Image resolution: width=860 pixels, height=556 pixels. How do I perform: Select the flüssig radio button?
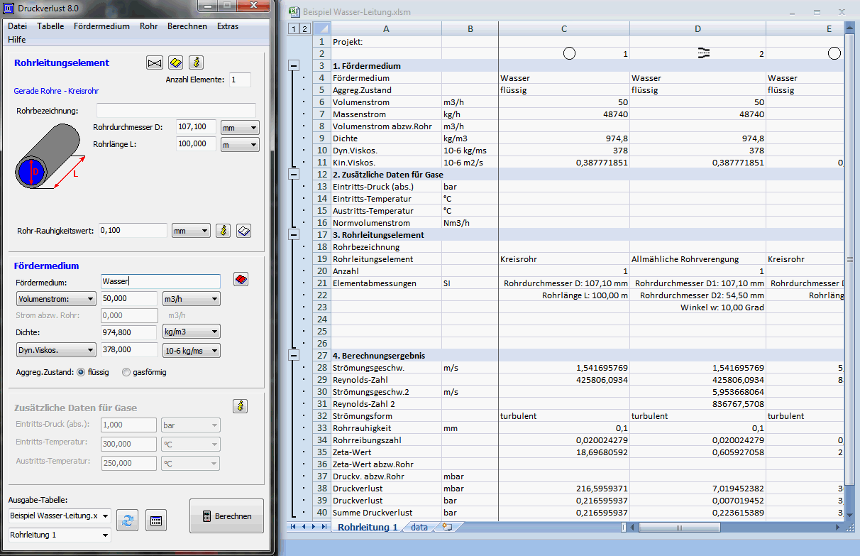[80, 372]
